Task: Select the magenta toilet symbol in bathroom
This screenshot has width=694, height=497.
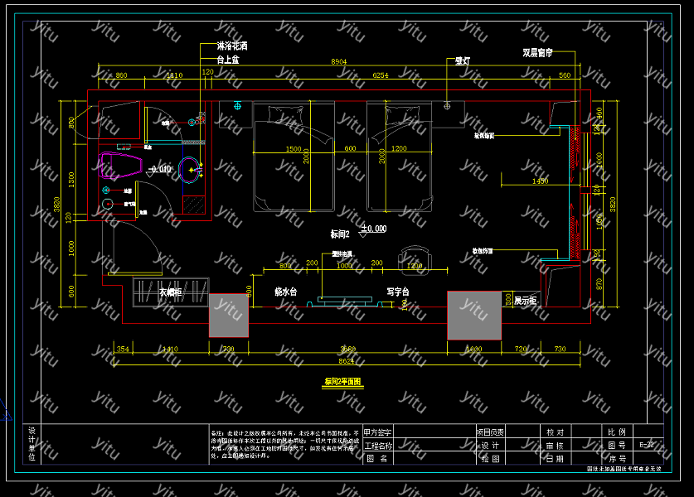Action: coord(119,165)
